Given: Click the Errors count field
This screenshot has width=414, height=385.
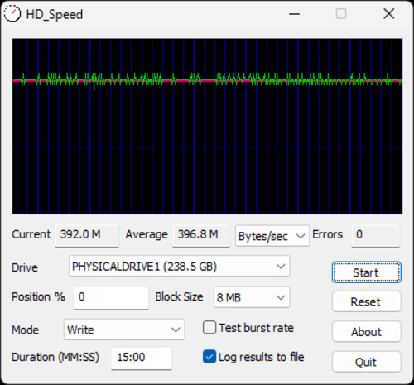Looking at the screenshot, I should 375,235.
